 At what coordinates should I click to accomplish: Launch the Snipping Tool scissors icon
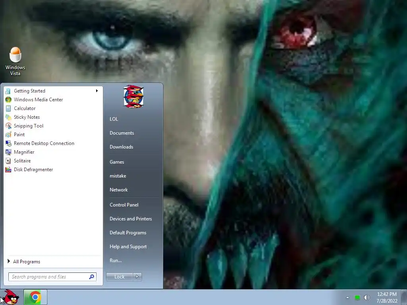[8, 126]
